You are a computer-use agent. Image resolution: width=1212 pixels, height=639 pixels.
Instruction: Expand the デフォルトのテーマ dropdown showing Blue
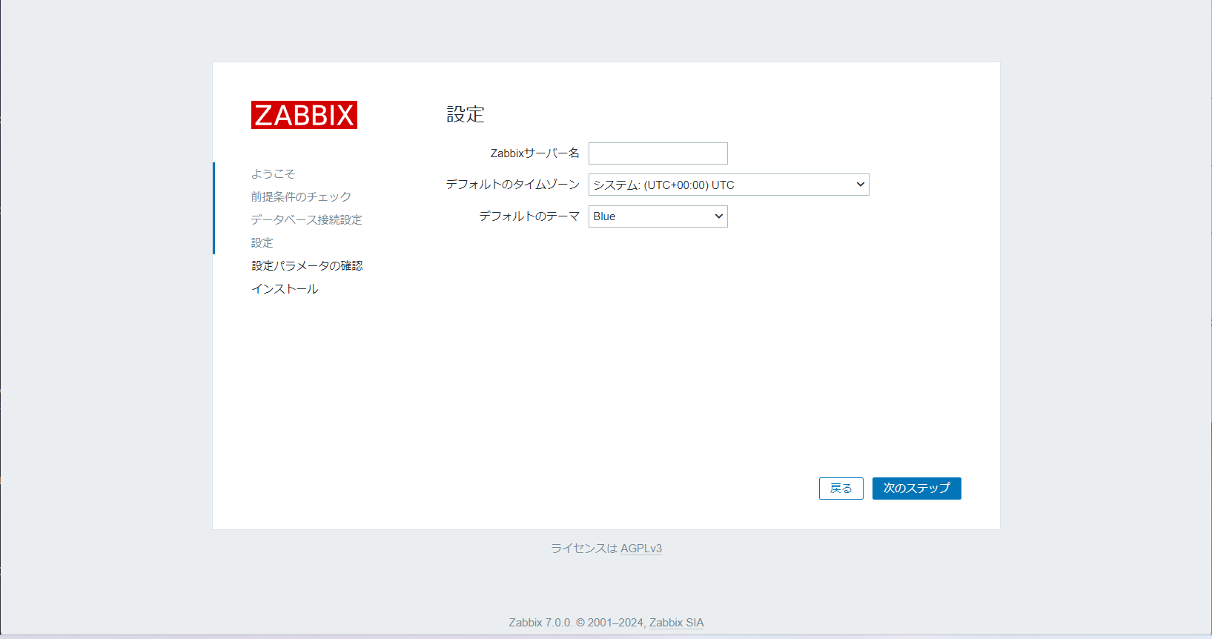658,216
